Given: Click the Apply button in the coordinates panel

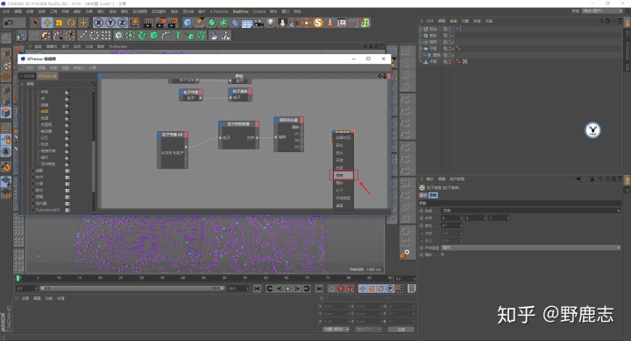Looking at the screenshot, I should 401,330.
